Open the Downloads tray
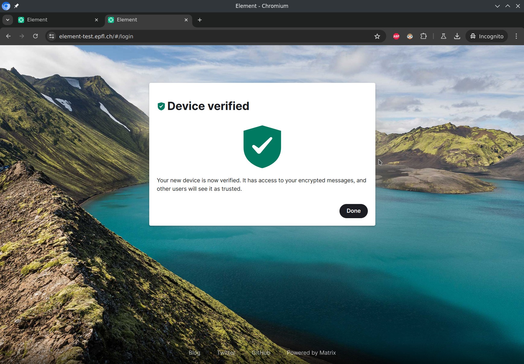 [457, 36]
